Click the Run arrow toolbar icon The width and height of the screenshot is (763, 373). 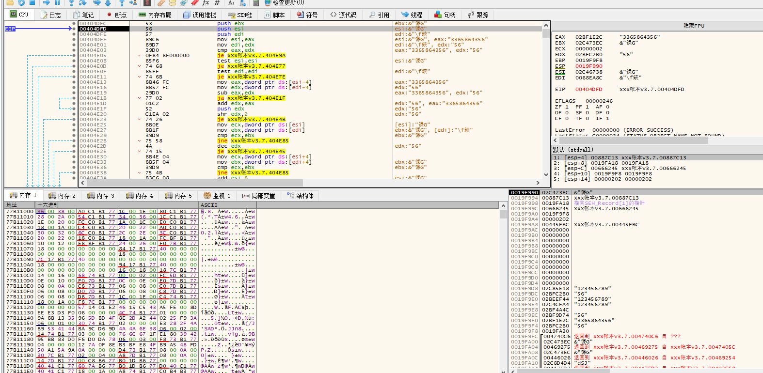46,2
